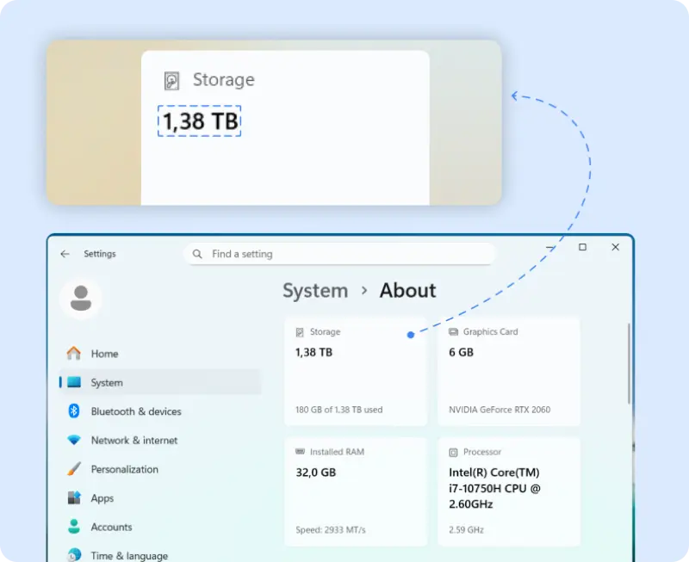Click the 2.59 GHz text
Screen dimensions: 689x562
(466, 530)
